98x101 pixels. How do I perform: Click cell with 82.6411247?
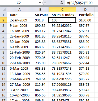point(62,58)
